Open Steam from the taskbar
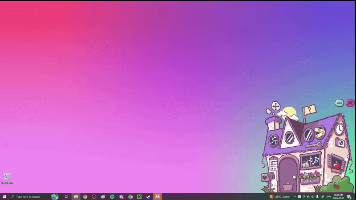This screenshot has height=200, width=356. [148, 196]
